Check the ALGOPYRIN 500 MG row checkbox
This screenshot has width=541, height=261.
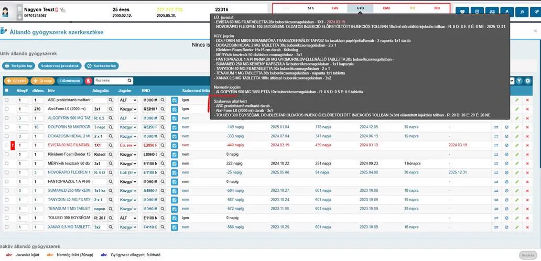tap(7, 118)
